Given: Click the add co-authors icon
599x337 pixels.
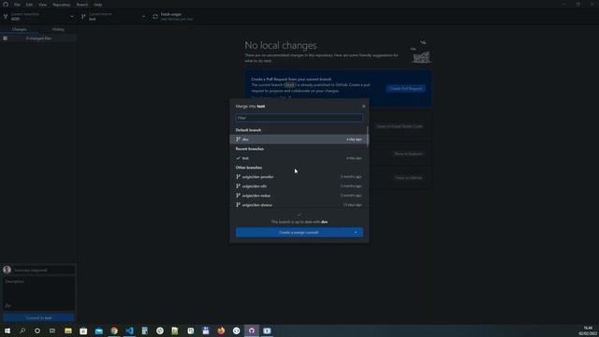Looking at the screenshot, I should [7, 306].
